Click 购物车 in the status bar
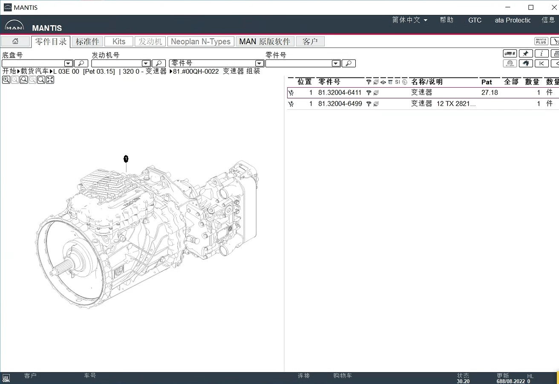Image resolution: width=559 pixels, height=384 pixels. tap(343, 376)
